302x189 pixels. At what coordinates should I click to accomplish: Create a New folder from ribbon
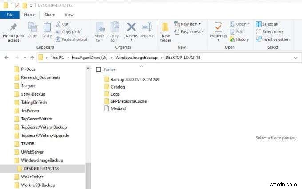coord(166,32)
